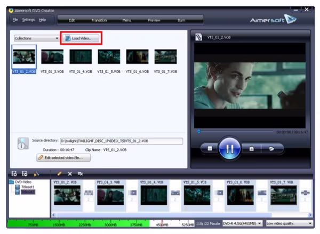Click the Load Video button icon
Viewport: 320px width, 234px height.
68,38
